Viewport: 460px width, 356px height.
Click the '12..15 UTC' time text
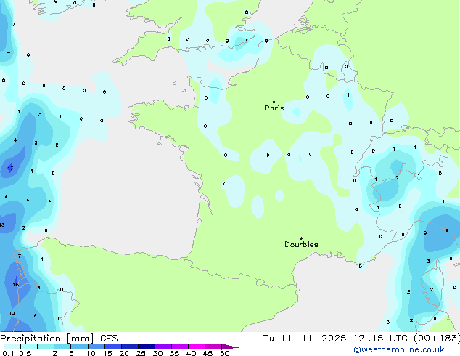pyautogui.click(x=380, y=339)
